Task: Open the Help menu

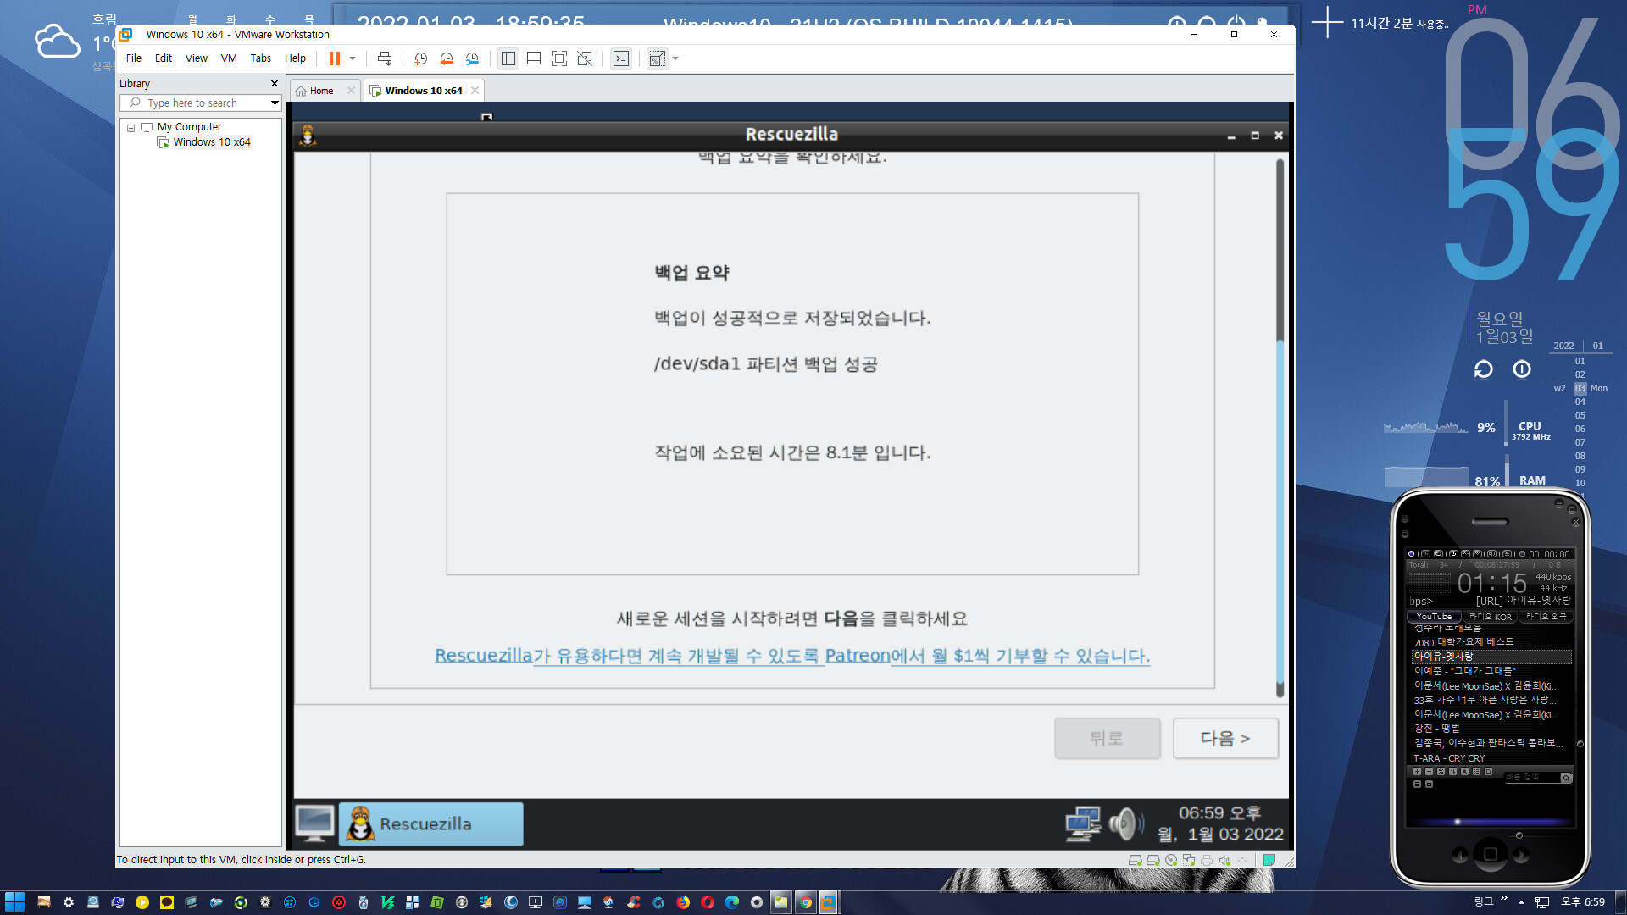Action: coord(295,58)
